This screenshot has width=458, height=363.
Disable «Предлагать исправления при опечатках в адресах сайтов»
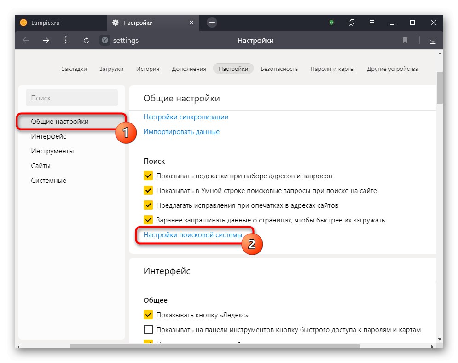(x=148, y=205)
